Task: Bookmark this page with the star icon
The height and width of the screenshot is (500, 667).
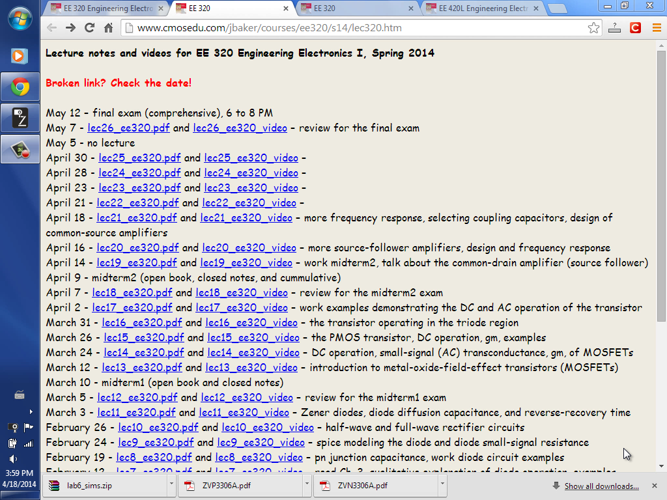Action: (593, 28)
